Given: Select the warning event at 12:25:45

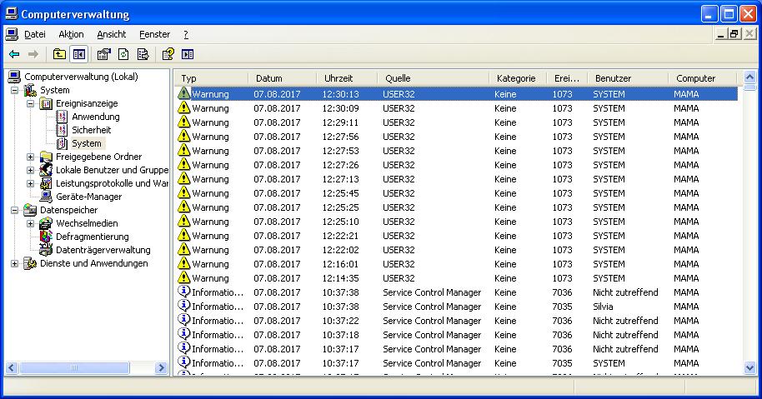Looking at the screenshot, I should 456,193.
